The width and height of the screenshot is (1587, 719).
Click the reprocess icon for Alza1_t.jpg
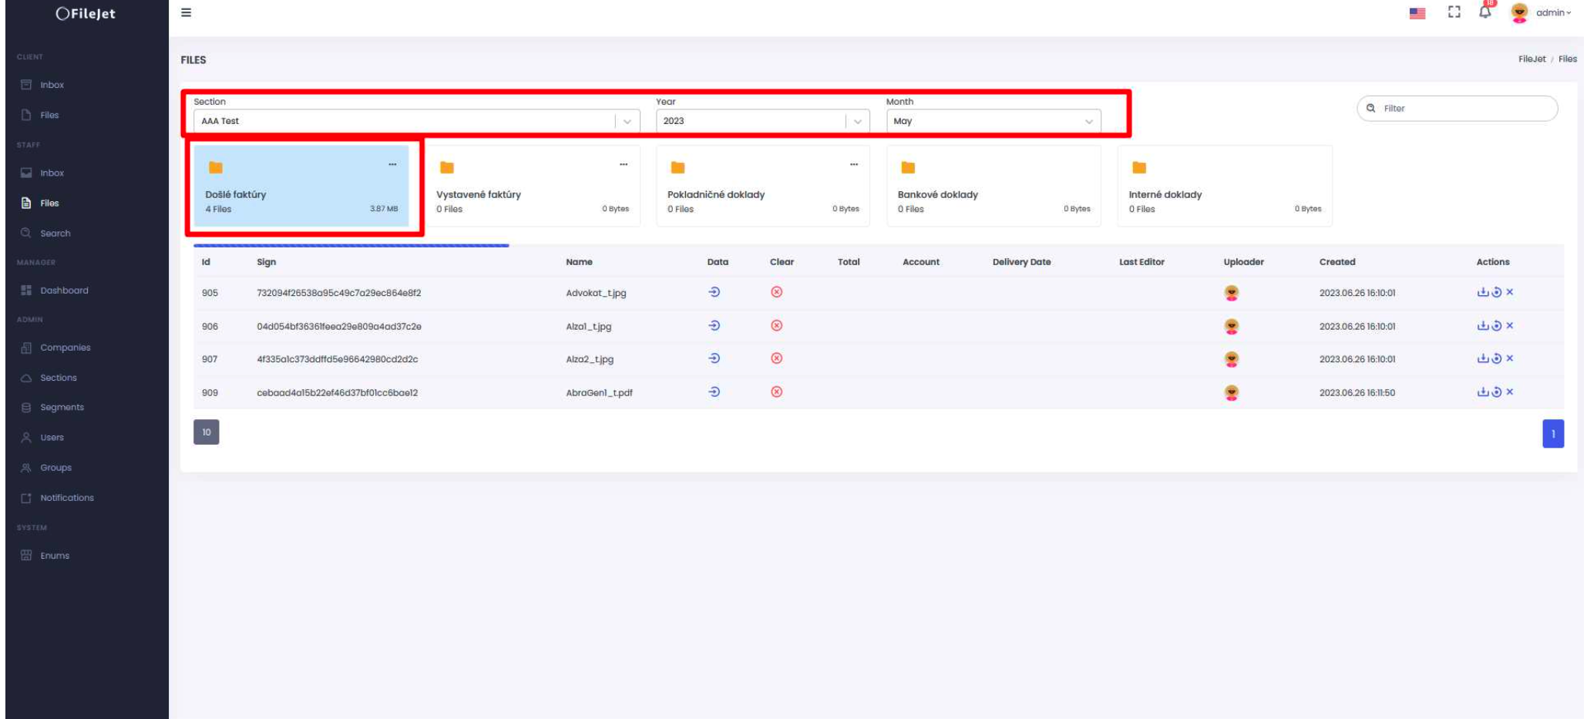coord(1496,326)
